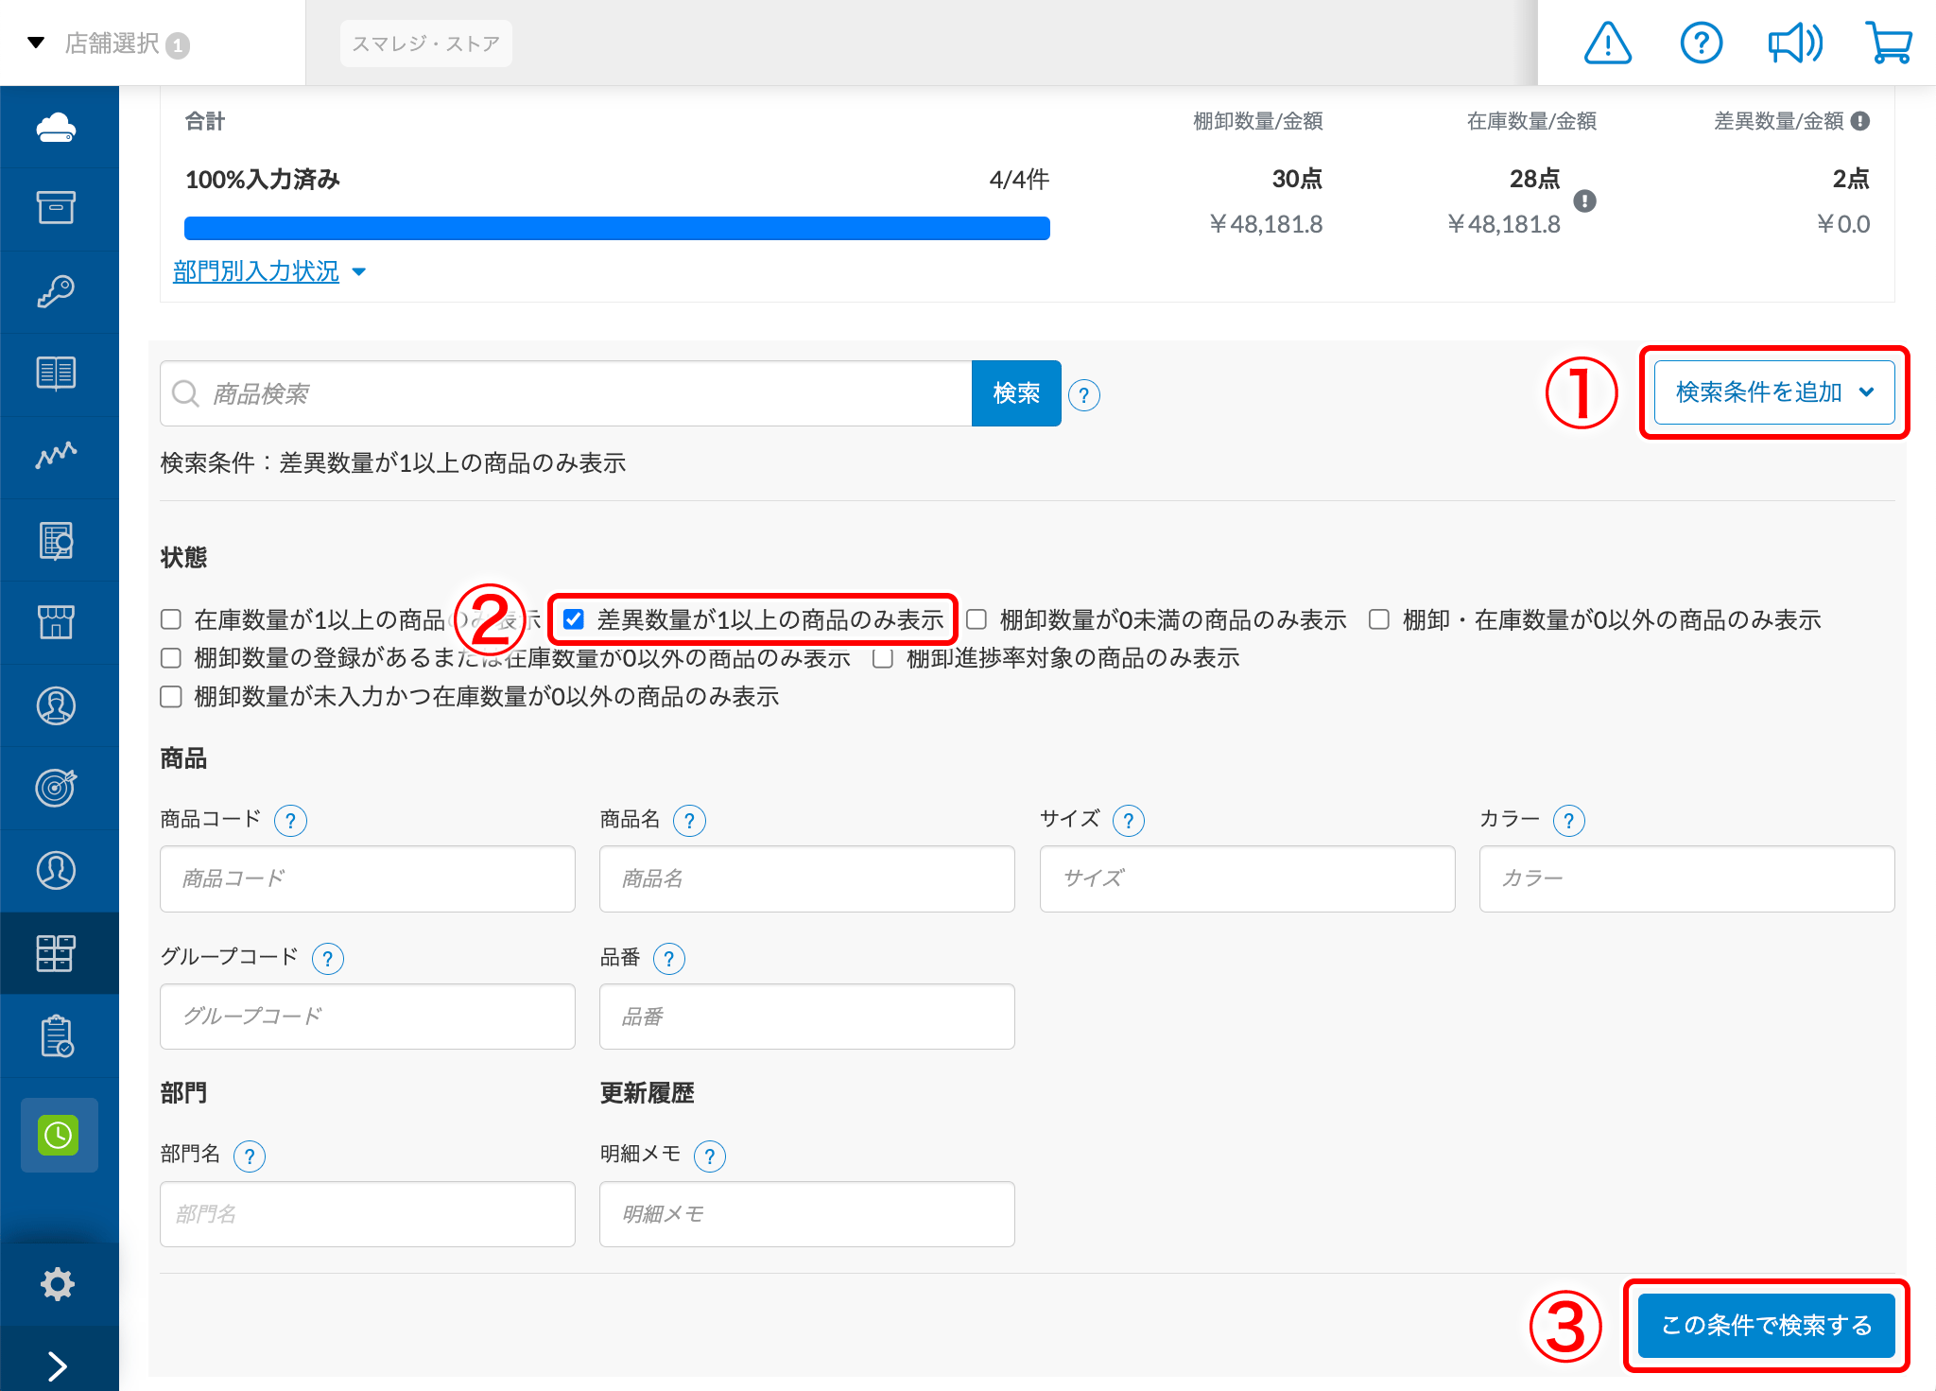
Task: Select the key icon in the sidebar
Action: [x=58, y=291]
